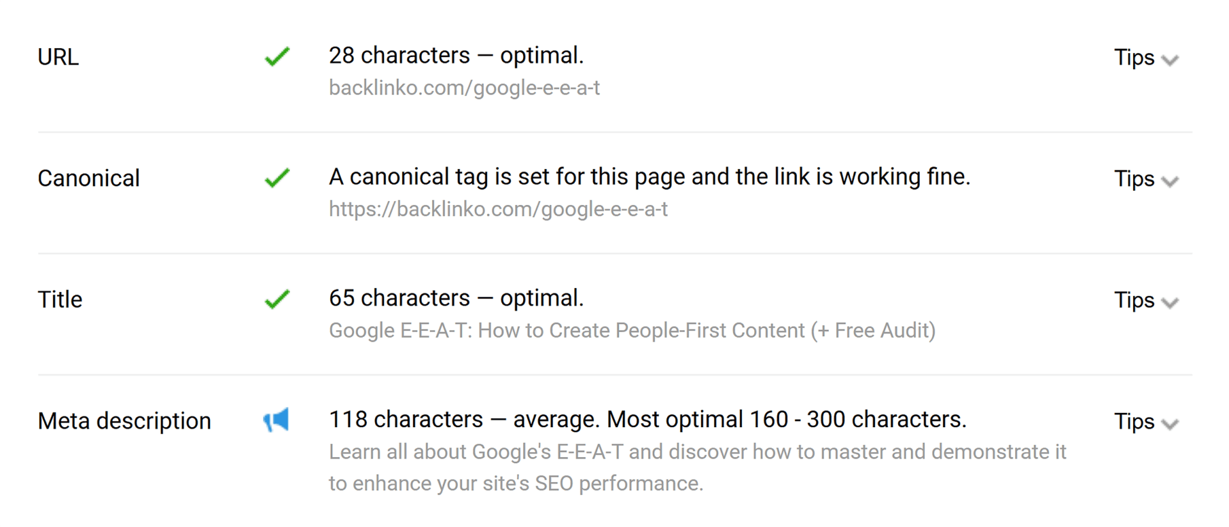
Task: Select the URL section label
Action: pos(58,57)
